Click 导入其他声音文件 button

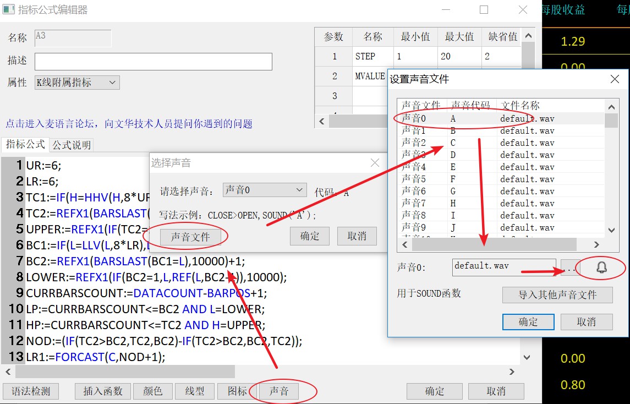click(557, 294)
